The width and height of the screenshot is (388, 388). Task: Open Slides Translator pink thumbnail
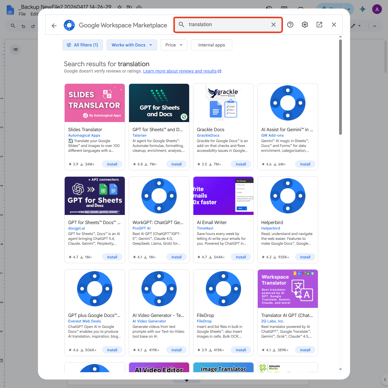coord(95,103)
